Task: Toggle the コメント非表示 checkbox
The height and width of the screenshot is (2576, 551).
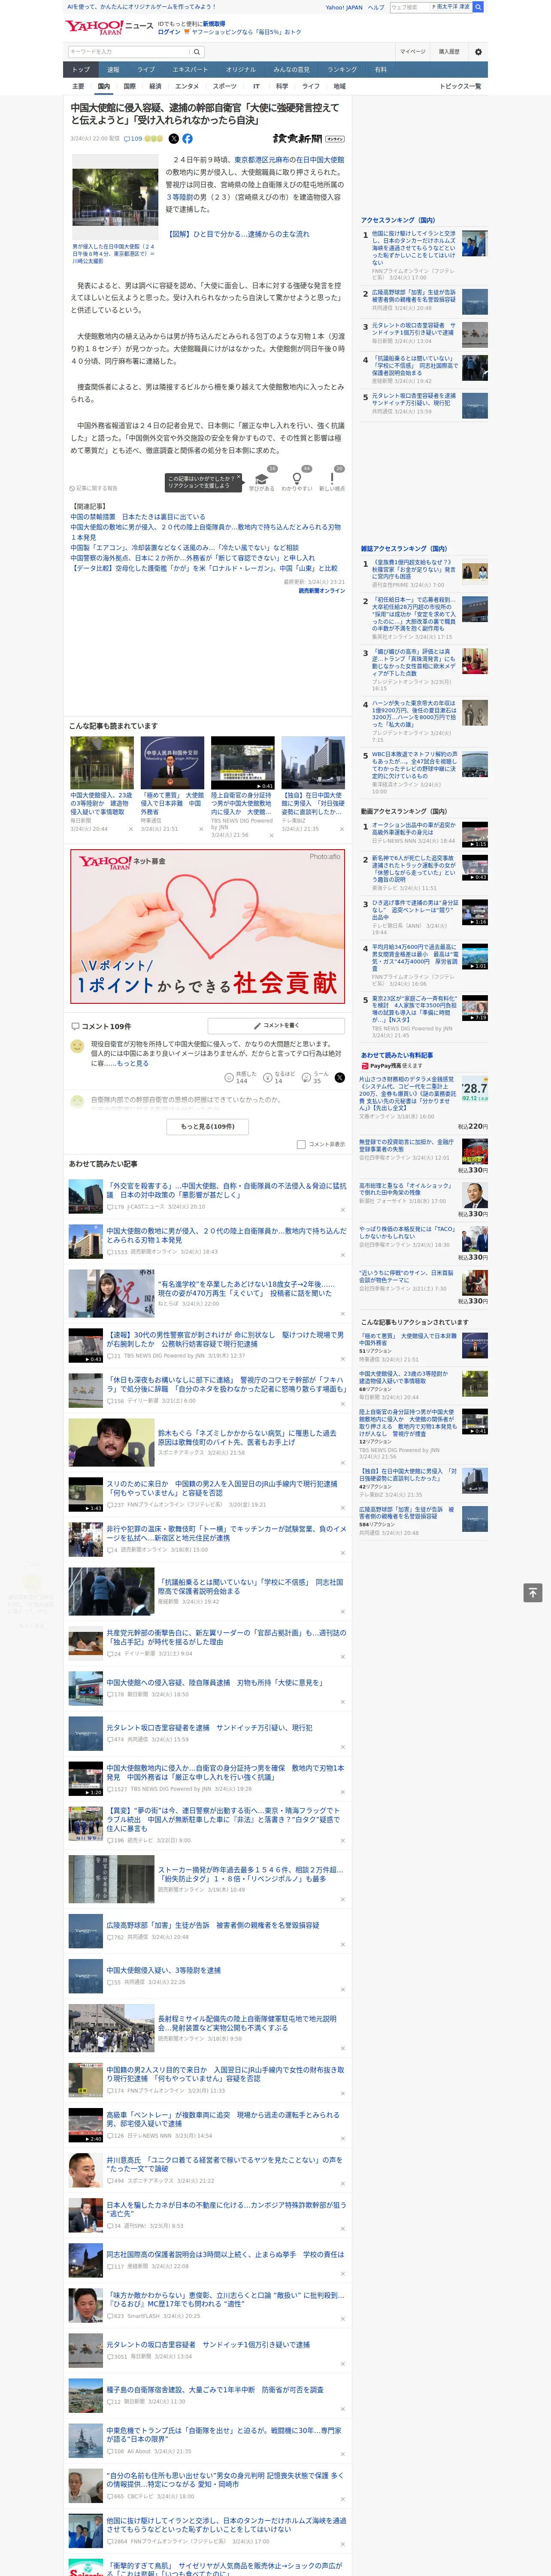Action: pos(301,1144)
